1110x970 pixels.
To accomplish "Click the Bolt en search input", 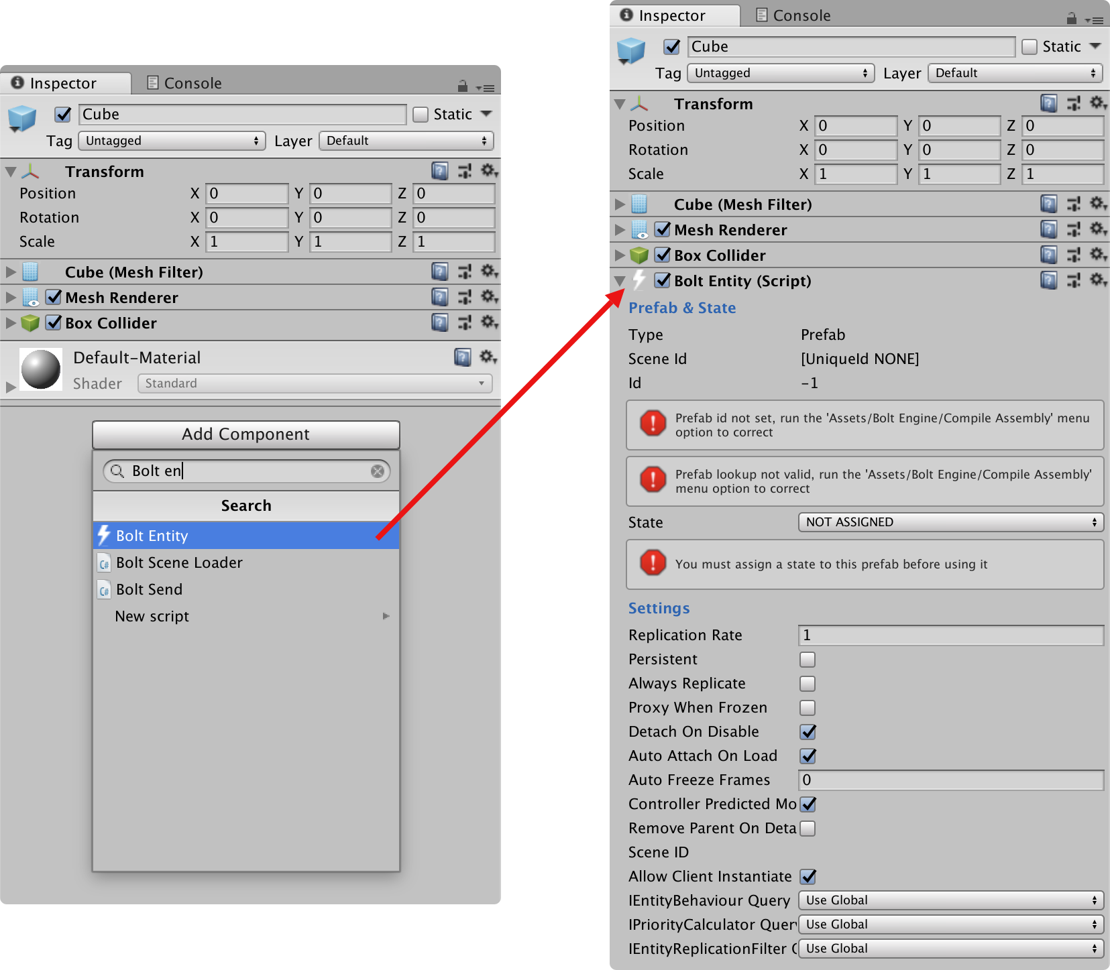I will pos(246,471).
